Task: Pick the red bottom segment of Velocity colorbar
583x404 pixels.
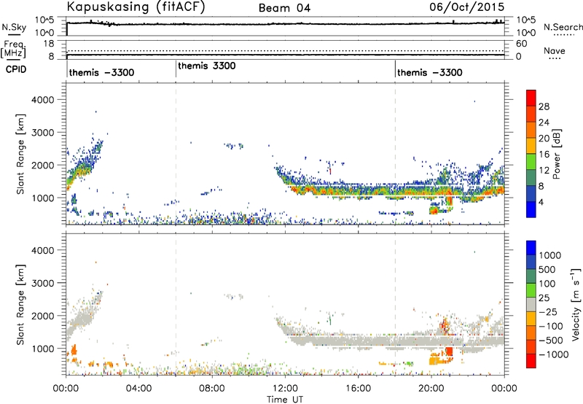Action: click(531, 361)
